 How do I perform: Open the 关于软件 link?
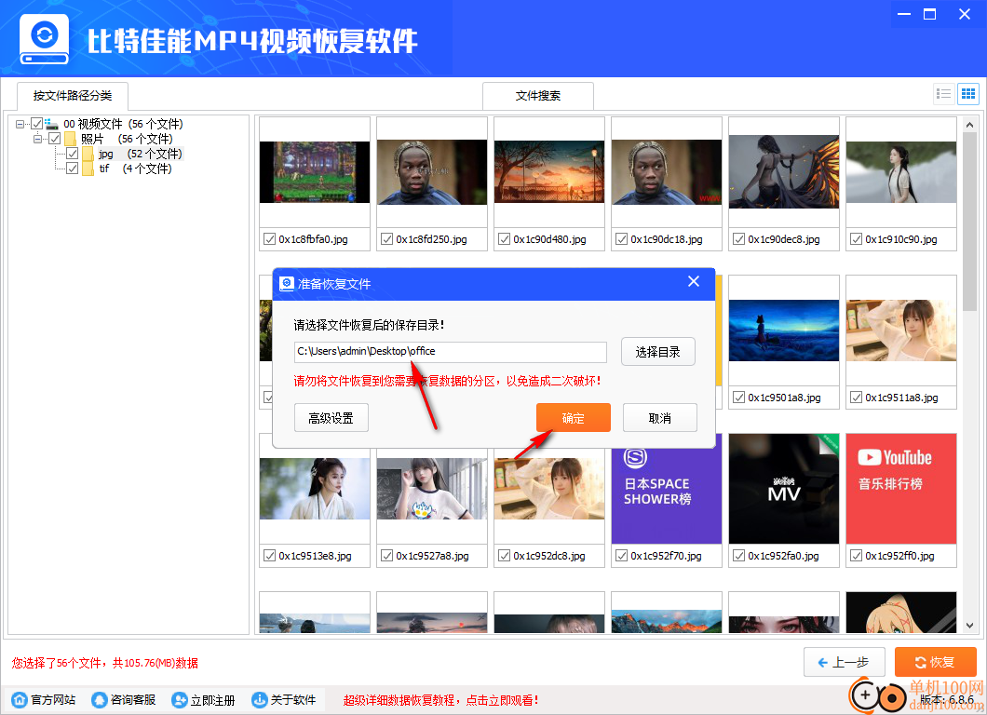[292, 700]
